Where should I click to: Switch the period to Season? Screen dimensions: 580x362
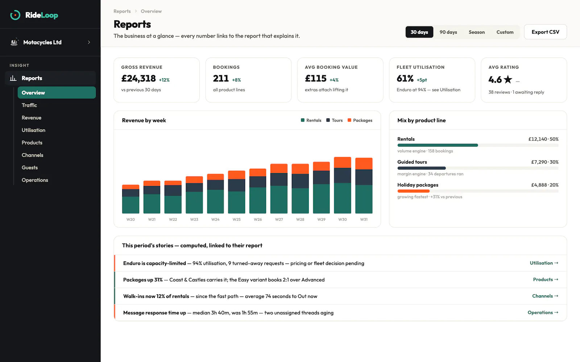pos(477,32)
